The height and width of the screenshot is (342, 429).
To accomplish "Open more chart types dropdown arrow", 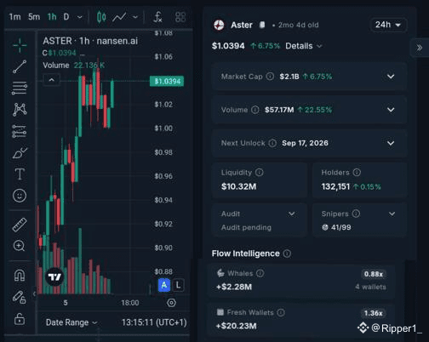I will pos(135,17).
